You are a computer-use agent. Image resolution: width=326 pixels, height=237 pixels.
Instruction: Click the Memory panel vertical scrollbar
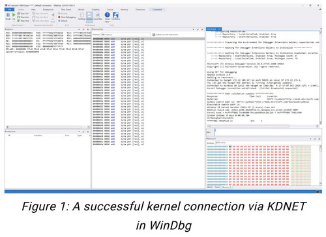(320, 165)
